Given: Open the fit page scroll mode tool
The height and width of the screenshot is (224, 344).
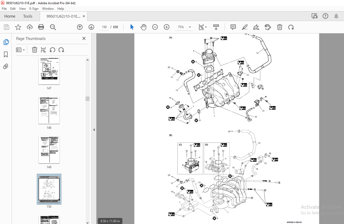Looking at the screenshot, I should pos(201,27).
